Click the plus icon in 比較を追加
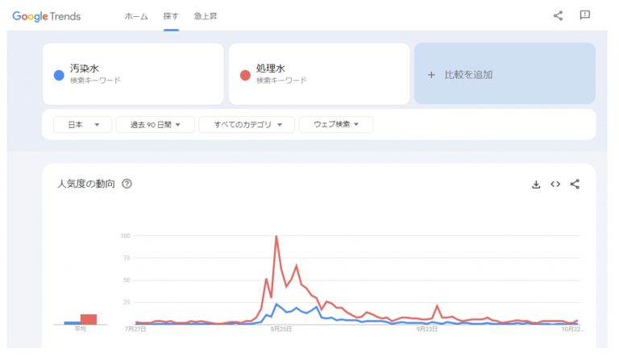Image resolution: width=619 pixels, height=361 pixels. click(431, 75)
